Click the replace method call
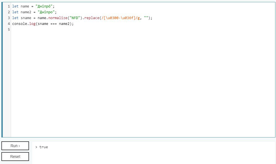This screenshot has height=164, width=276. pyautogui.click(x=92, y=18)
